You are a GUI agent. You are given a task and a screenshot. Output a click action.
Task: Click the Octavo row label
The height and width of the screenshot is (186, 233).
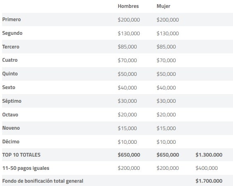click(x=10, y=115)
